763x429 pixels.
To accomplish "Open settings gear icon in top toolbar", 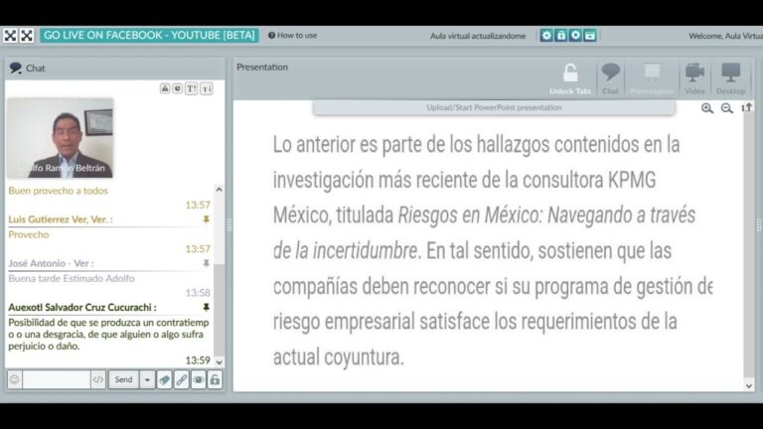I will 546,35.
